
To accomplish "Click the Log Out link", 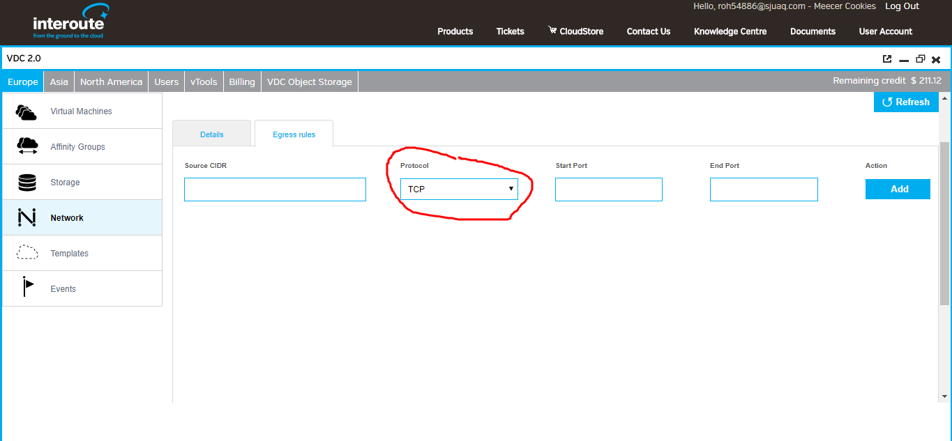I will point(902,6).
